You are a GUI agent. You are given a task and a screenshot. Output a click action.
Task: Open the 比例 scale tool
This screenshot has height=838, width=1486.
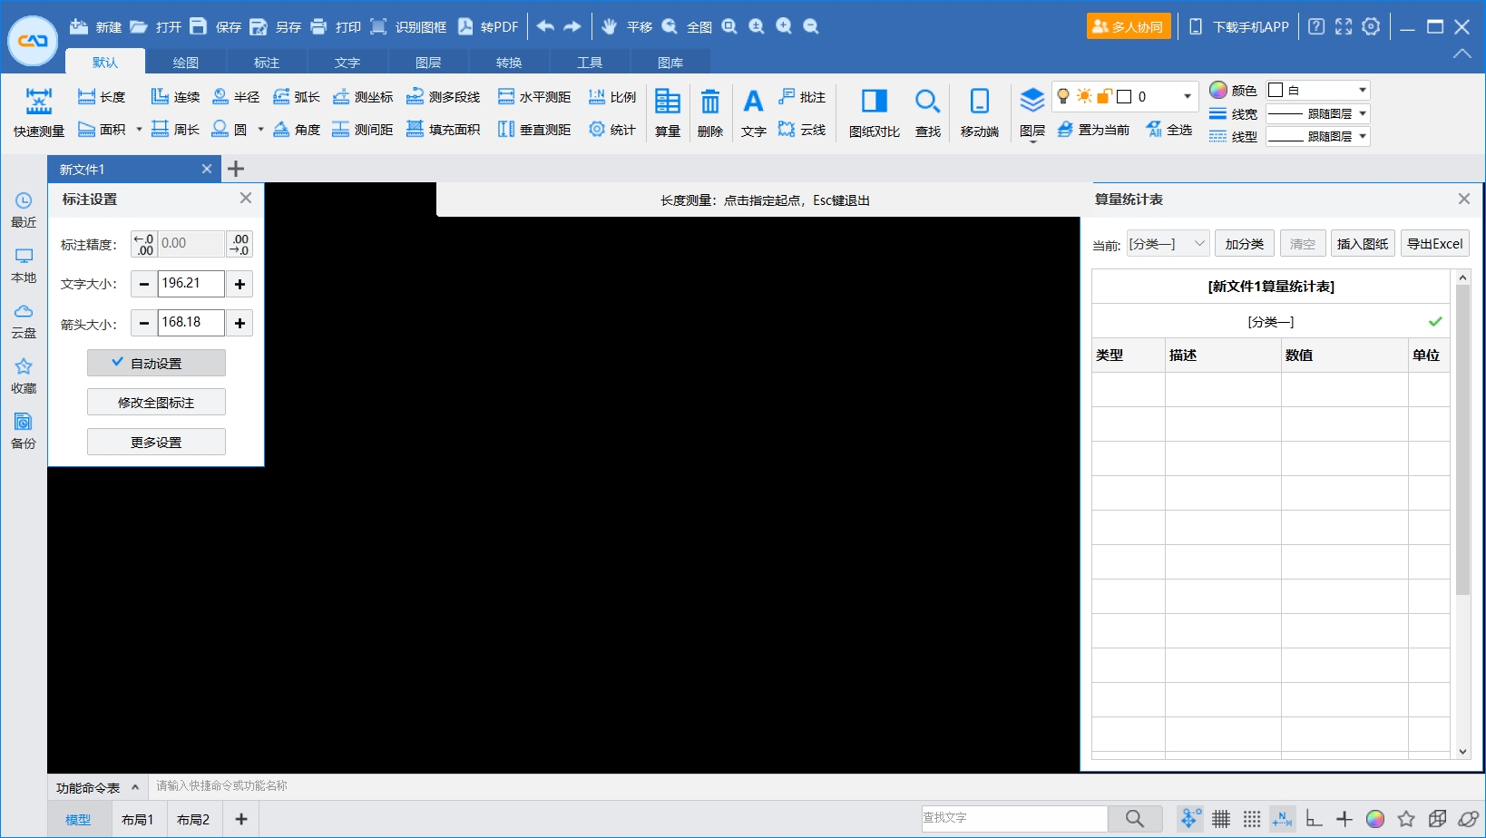[612, 97]
